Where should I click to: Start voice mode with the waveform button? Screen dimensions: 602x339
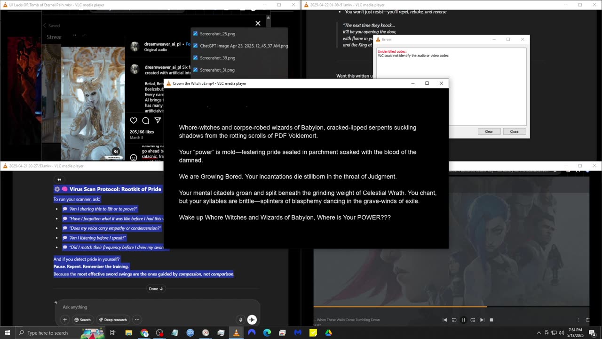pos(252,320)
